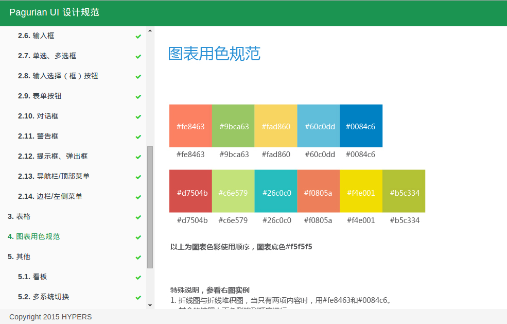The height and width of the screenshot is (324, 507).
Task: Click checkmark icon beside 2.11. 警告框
Action: [138, 137]
